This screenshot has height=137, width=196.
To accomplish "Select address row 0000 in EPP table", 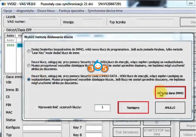I will pyautogui.click(x=11, y=45).
